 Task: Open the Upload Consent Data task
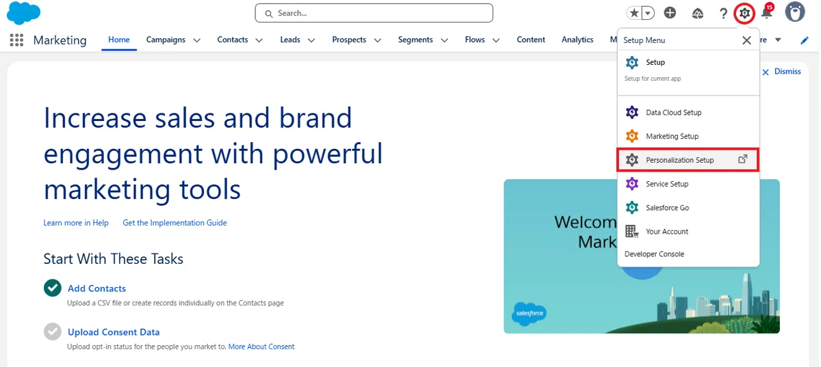tap(114, 332)
